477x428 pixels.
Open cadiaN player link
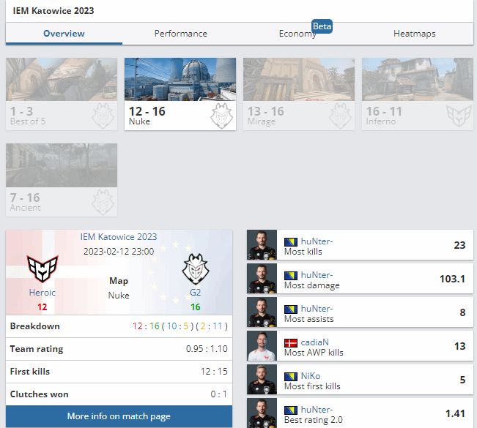point(314,342)
